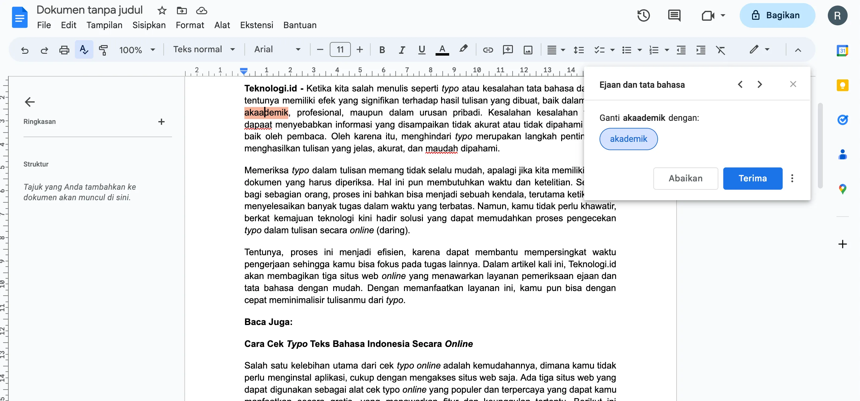Click the font size input field
Viewport: 860px width, 401px height.
click(340, 50)
